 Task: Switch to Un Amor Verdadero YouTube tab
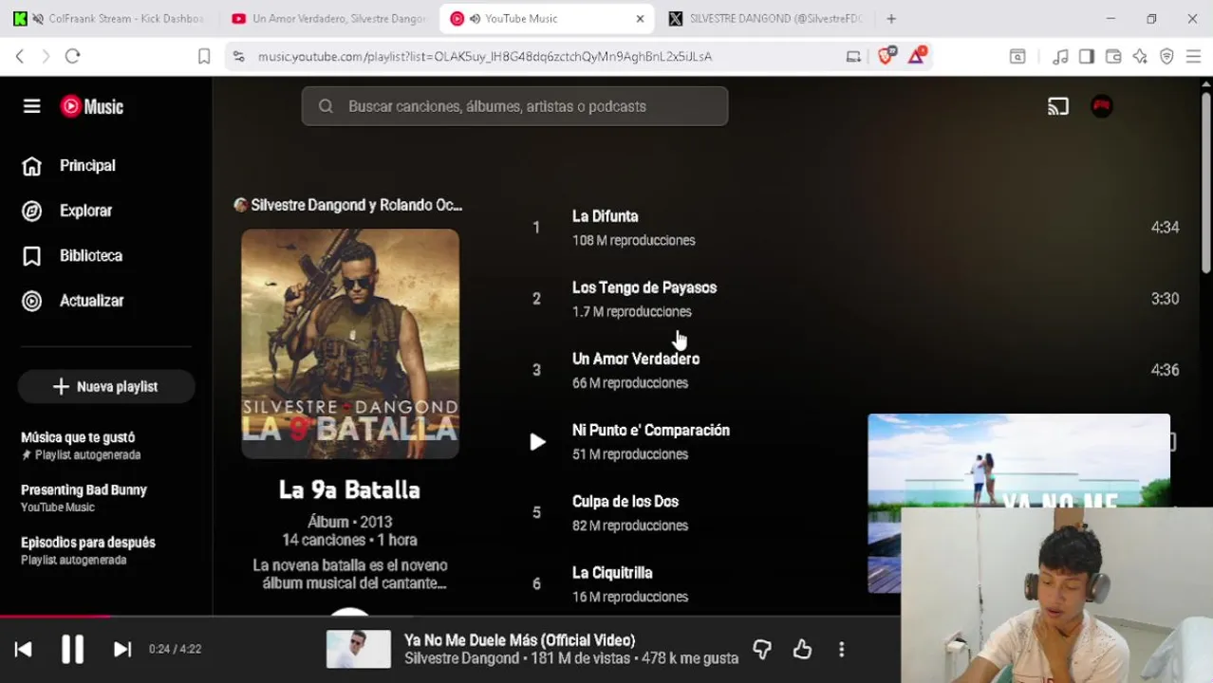328,18
